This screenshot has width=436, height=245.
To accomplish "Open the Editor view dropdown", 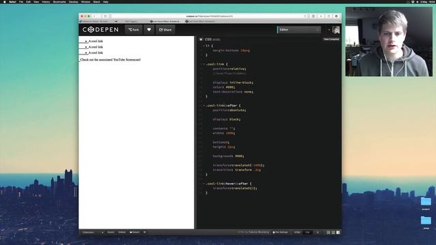I will click(299, 29).
